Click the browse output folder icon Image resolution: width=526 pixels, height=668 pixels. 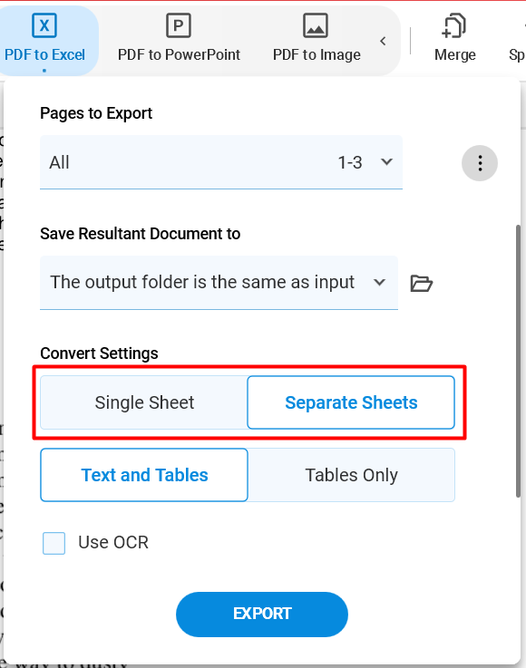tap(421, 283)
